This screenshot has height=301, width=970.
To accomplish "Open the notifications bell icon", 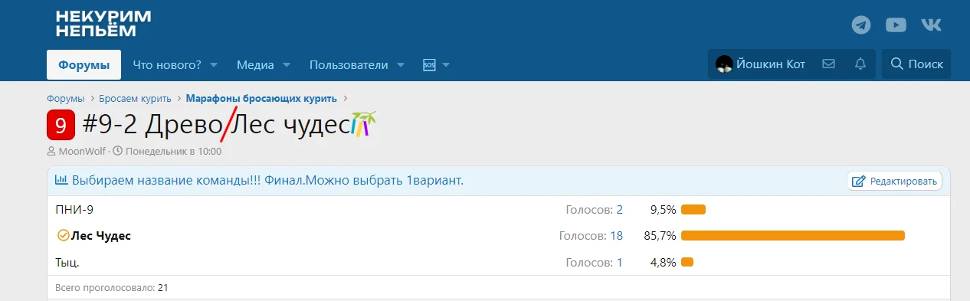I will 860,64.
